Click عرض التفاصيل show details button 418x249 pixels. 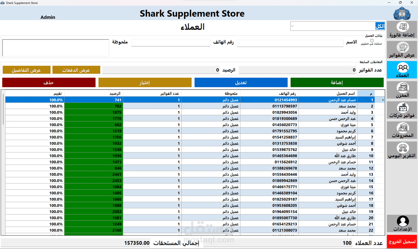tap(26, 70)
